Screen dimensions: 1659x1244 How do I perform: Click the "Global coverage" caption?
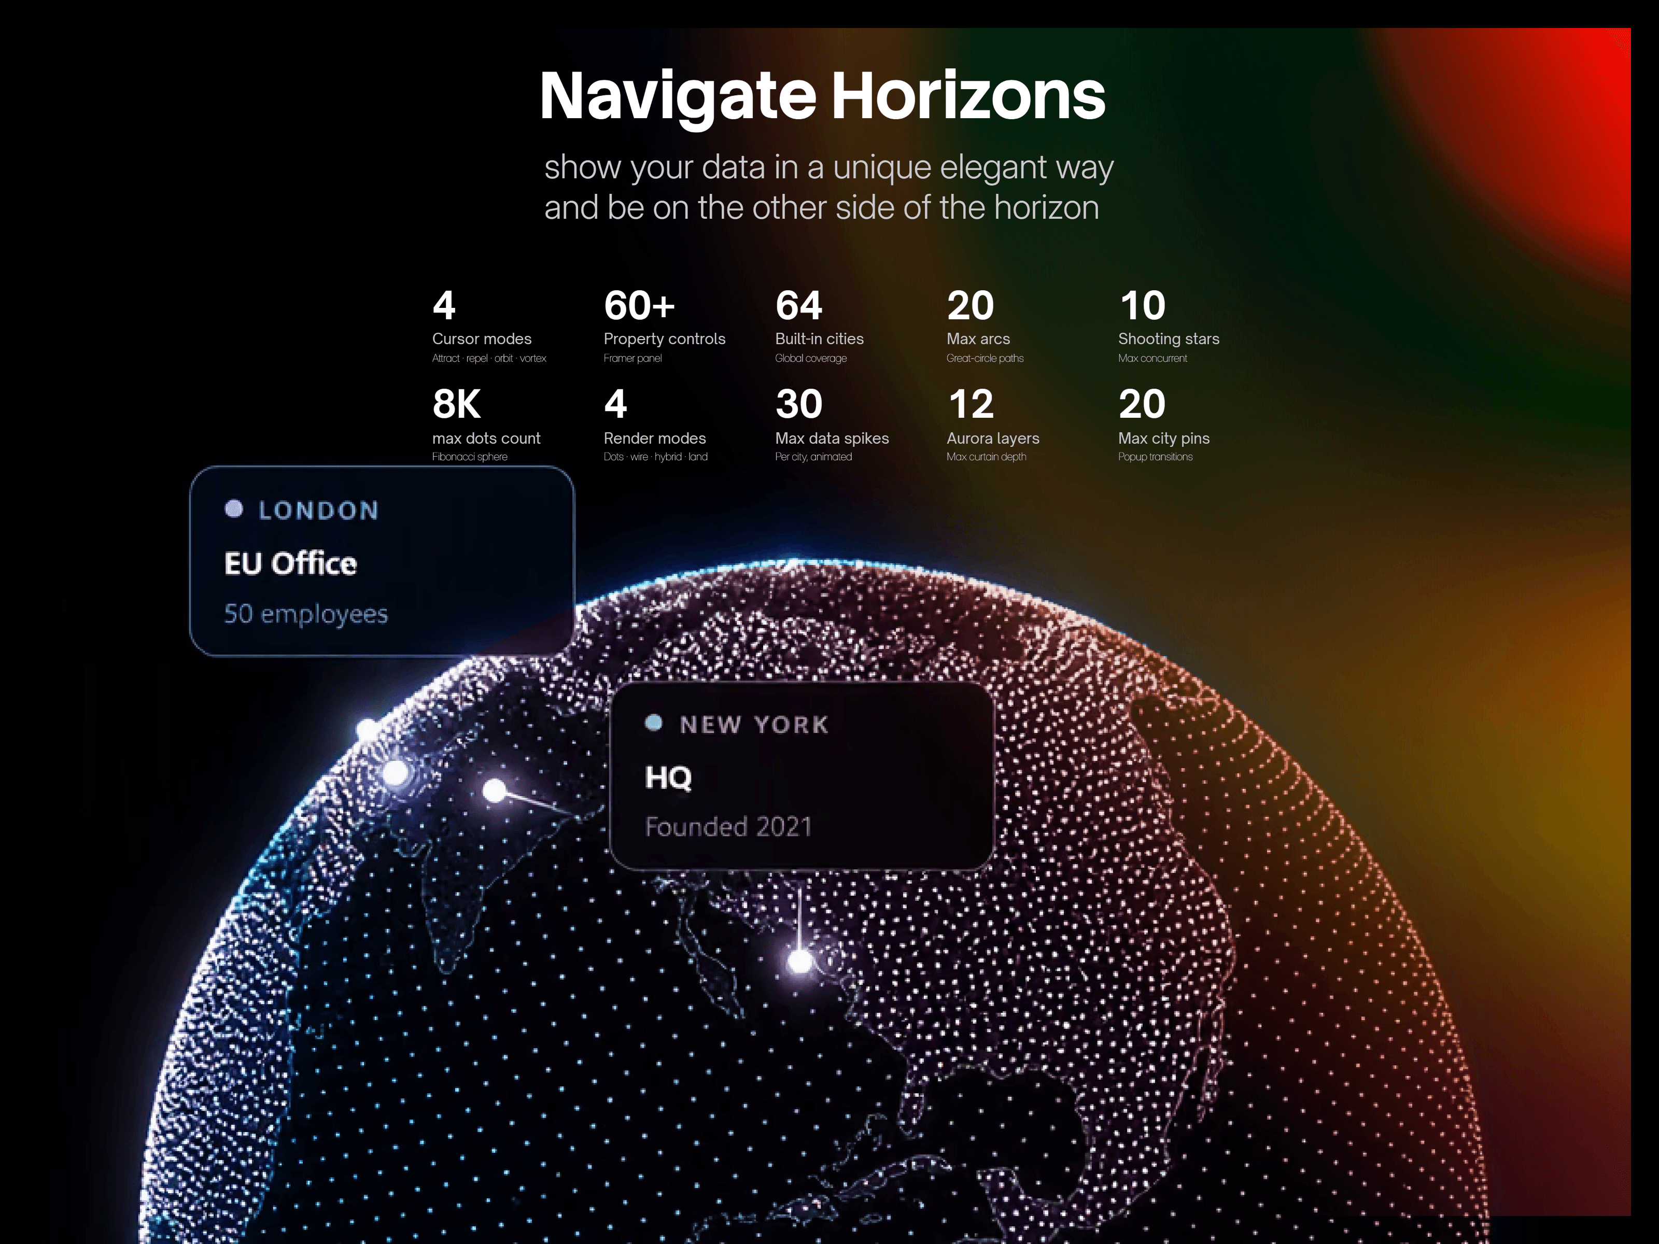tap(811, 359)
